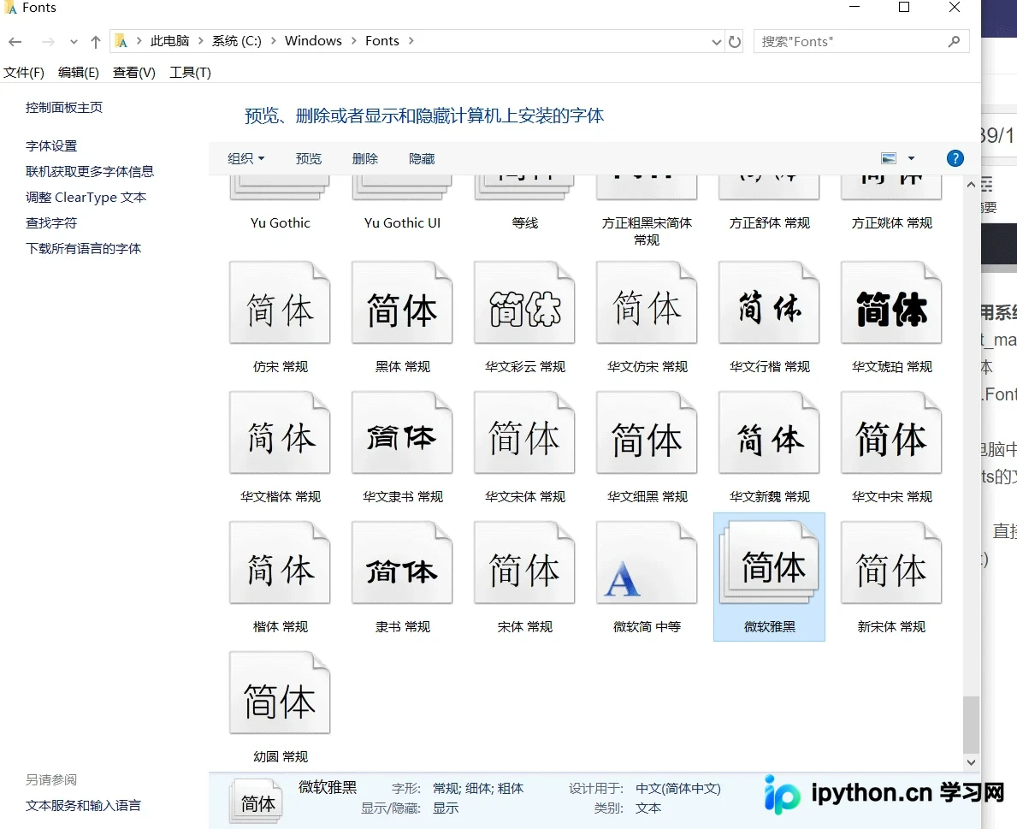The image size is (1017, 829).
Task: Select the 华文新魏 常规 font icon
Action: point(769,432)
